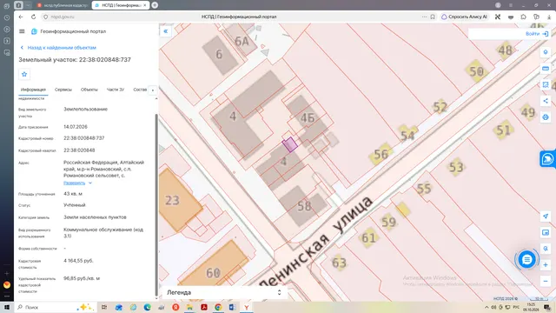Click area value 43 кв. м
Screen dimensions: 556x313
[73, 194]
